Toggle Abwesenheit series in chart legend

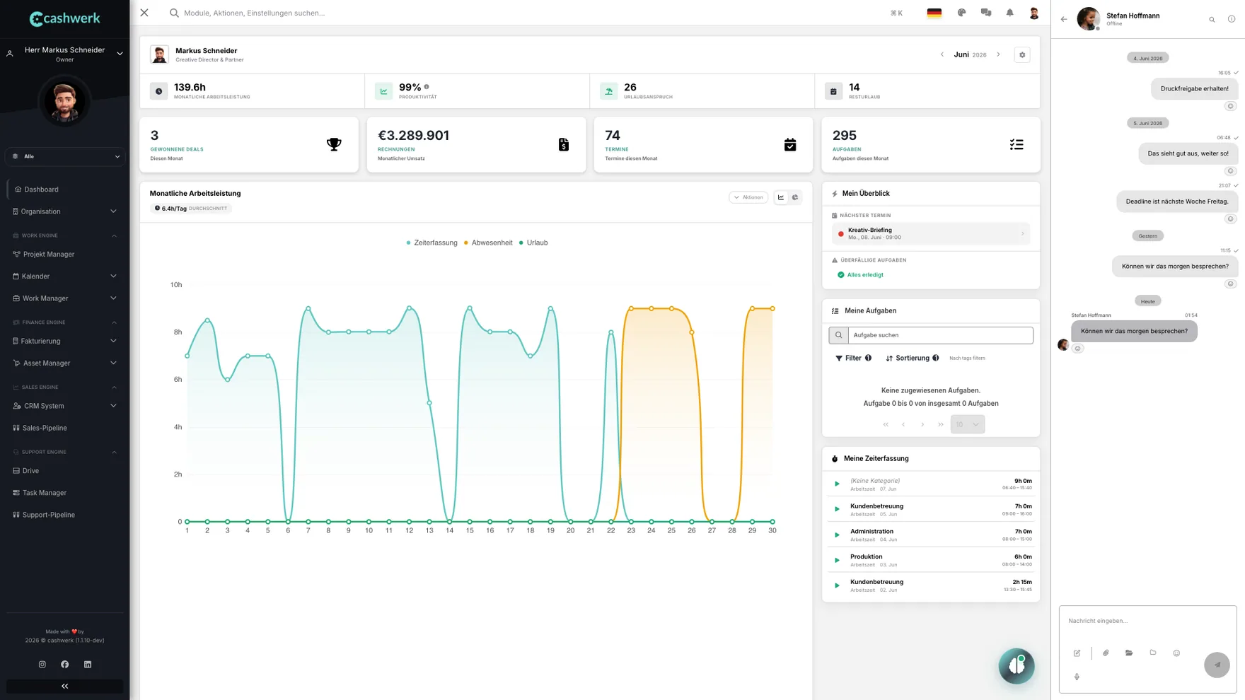488,243
